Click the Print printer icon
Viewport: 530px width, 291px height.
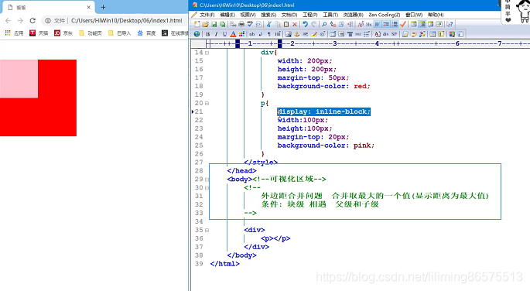(241, 24)
